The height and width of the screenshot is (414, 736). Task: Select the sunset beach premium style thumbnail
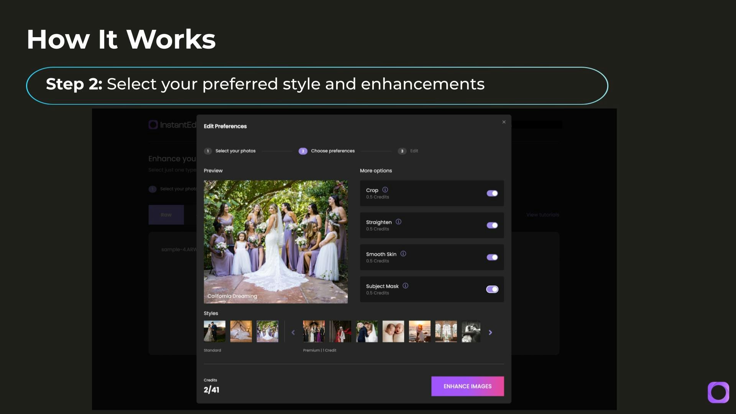419,332
